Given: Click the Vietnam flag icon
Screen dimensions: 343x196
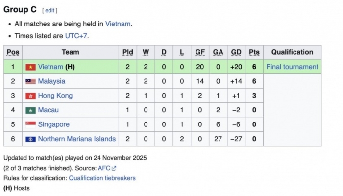Looking at the screenshot, I should 30,67.
